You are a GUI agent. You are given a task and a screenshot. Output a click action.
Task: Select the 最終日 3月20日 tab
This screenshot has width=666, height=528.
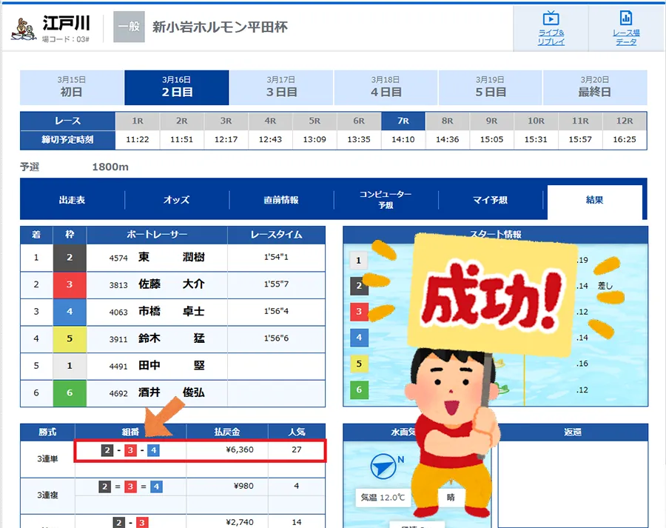595,87
